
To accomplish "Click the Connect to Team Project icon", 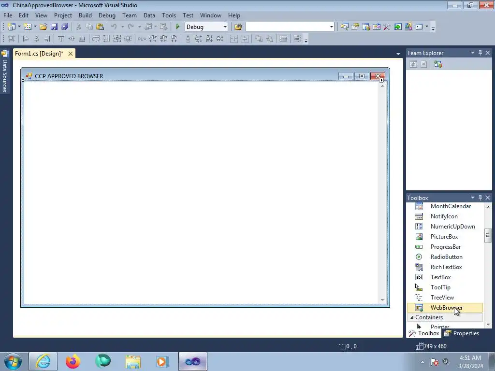I will pos(438,64).
